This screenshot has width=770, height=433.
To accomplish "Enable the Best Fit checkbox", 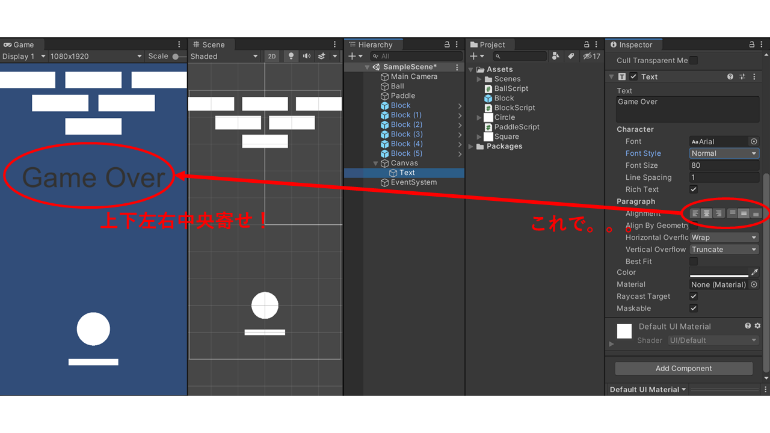I will 694,262.
